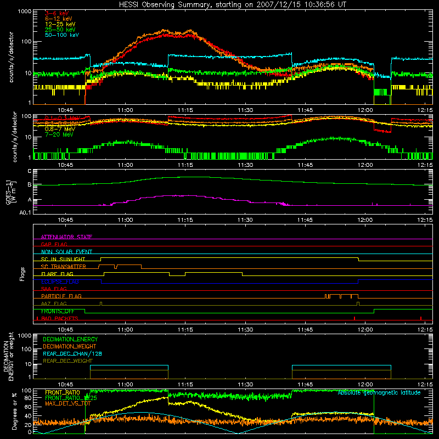Click the REAR_DEC_WEIGHT legend label
The image size is (439, 439).
[67, 361]
